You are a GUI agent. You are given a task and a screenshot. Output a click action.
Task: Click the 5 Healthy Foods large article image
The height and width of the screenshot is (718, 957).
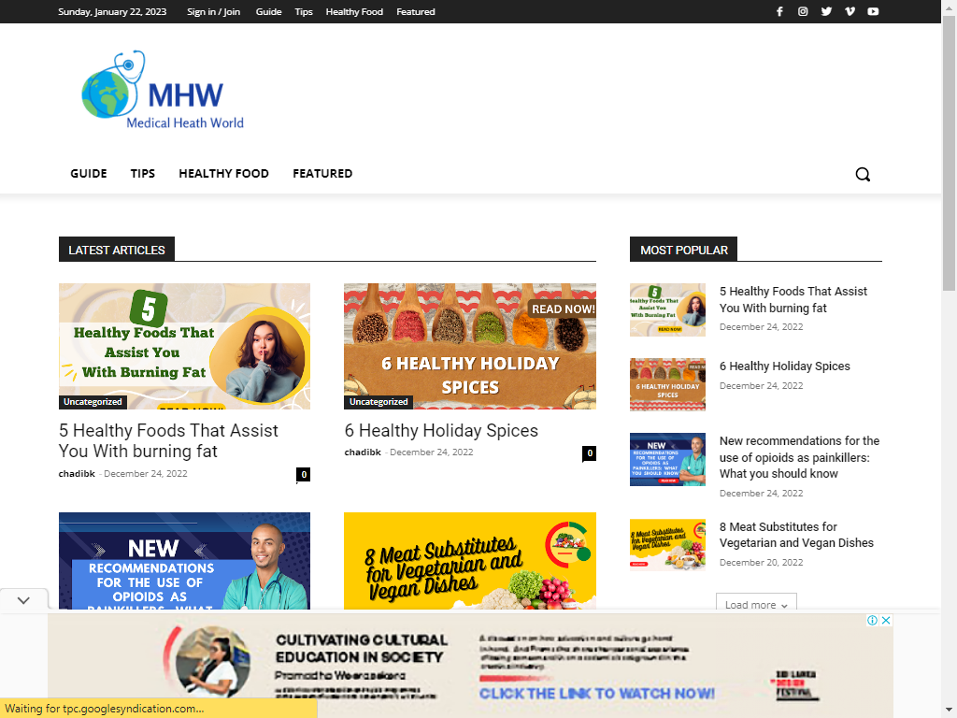click(184, 346)
